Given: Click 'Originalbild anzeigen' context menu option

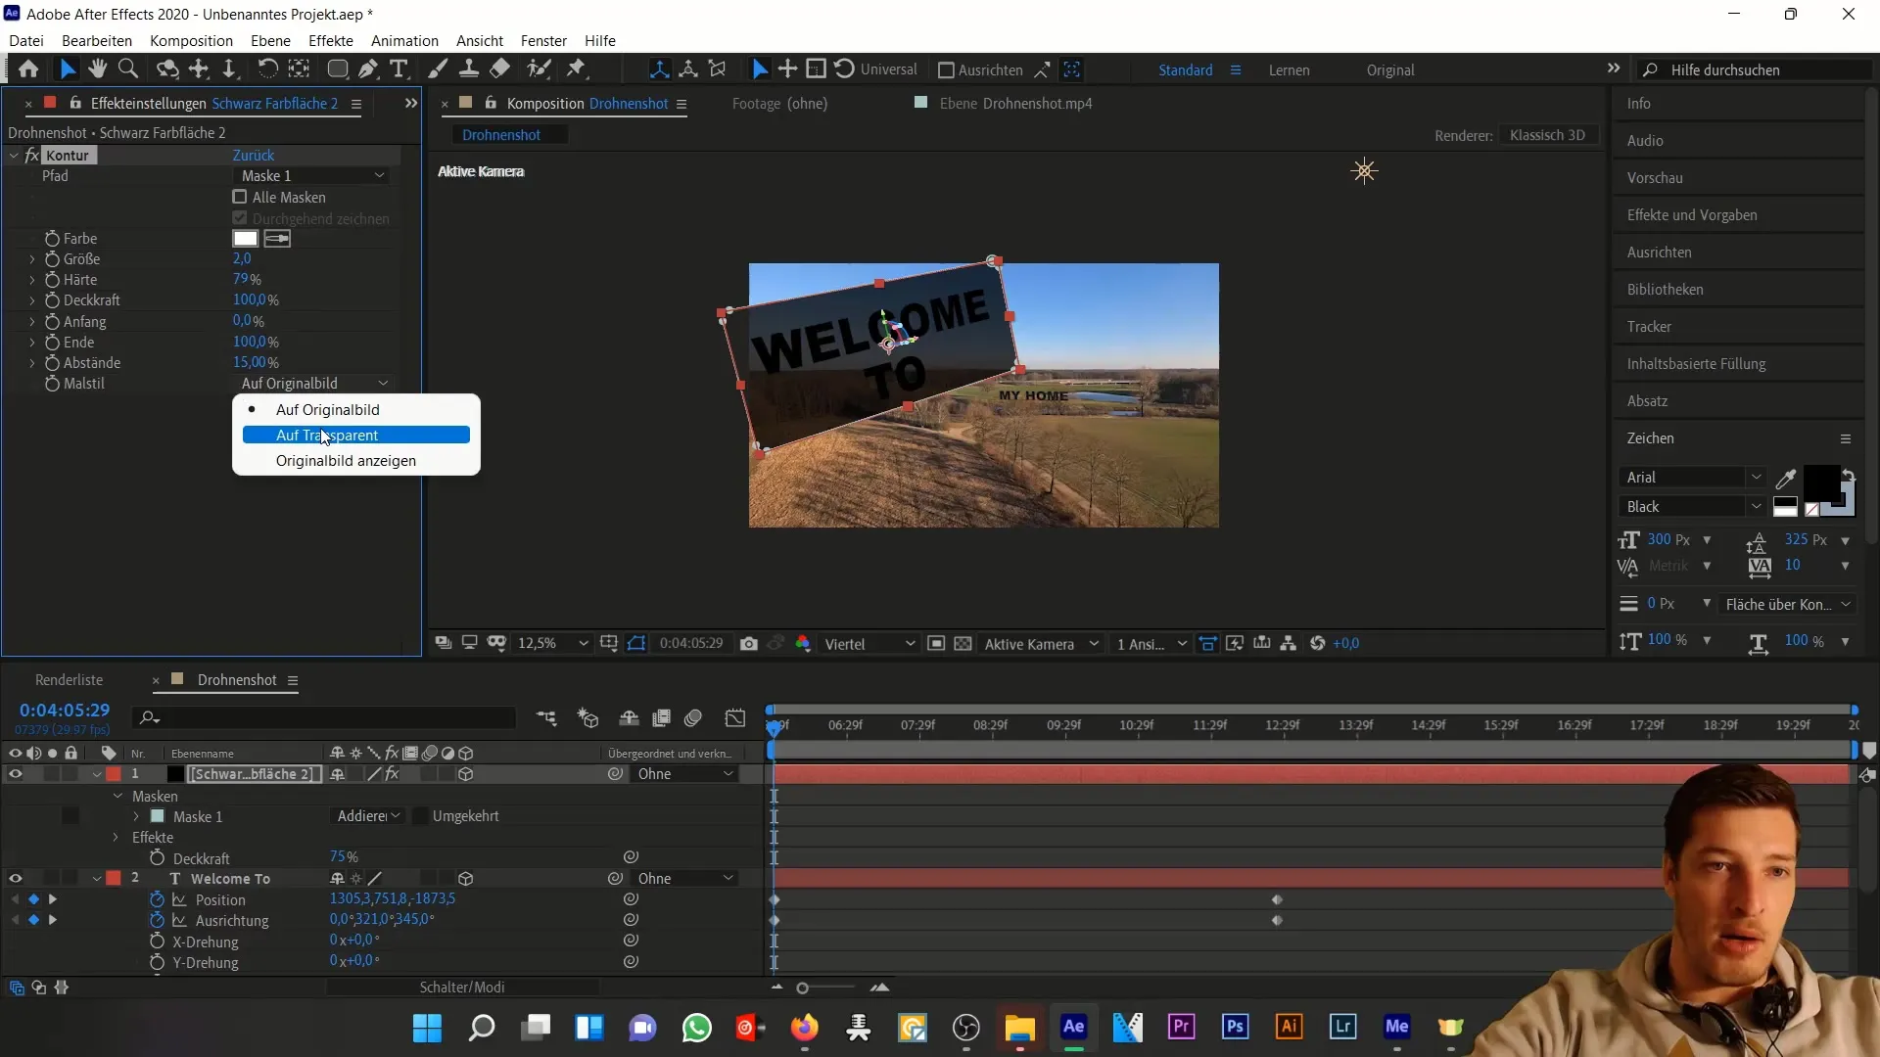Looking at the screenshot, I should coord(346,461).
